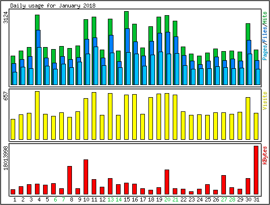
Task: Select day label 19 on the x-axis
Action: tap(159, 199)
